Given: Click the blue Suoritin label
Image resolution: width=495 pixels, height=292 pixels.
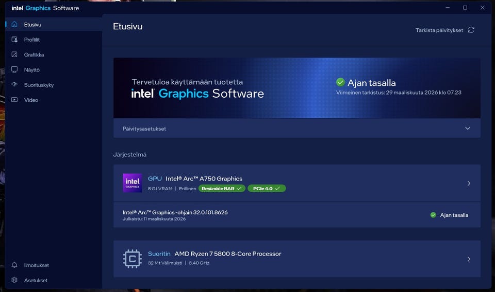Looking at the screenshot, I should click(159, 253).
